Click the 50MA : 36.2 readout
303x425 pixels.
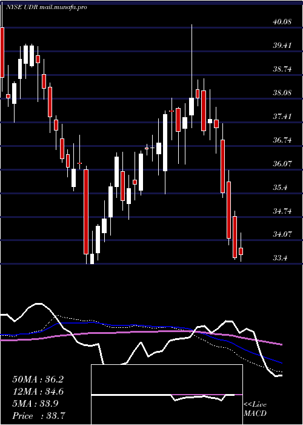38,379
